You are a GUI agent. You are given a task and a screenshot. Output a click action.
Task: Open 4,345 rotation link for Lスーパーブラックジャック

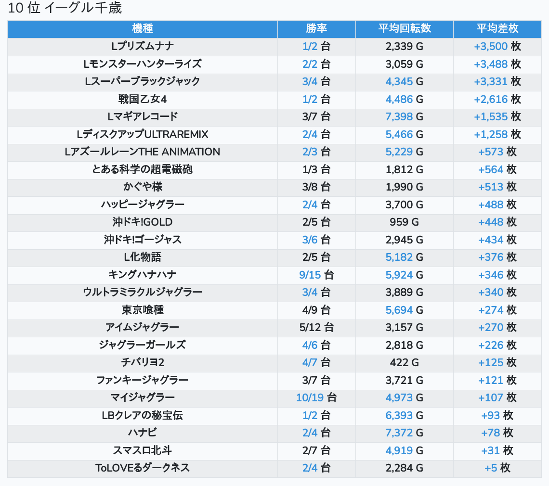[x=399, y=81]
